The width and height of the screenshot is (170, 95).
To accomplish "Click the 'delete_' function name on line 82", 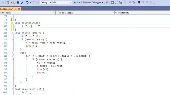I will click(x=27, y=33).
